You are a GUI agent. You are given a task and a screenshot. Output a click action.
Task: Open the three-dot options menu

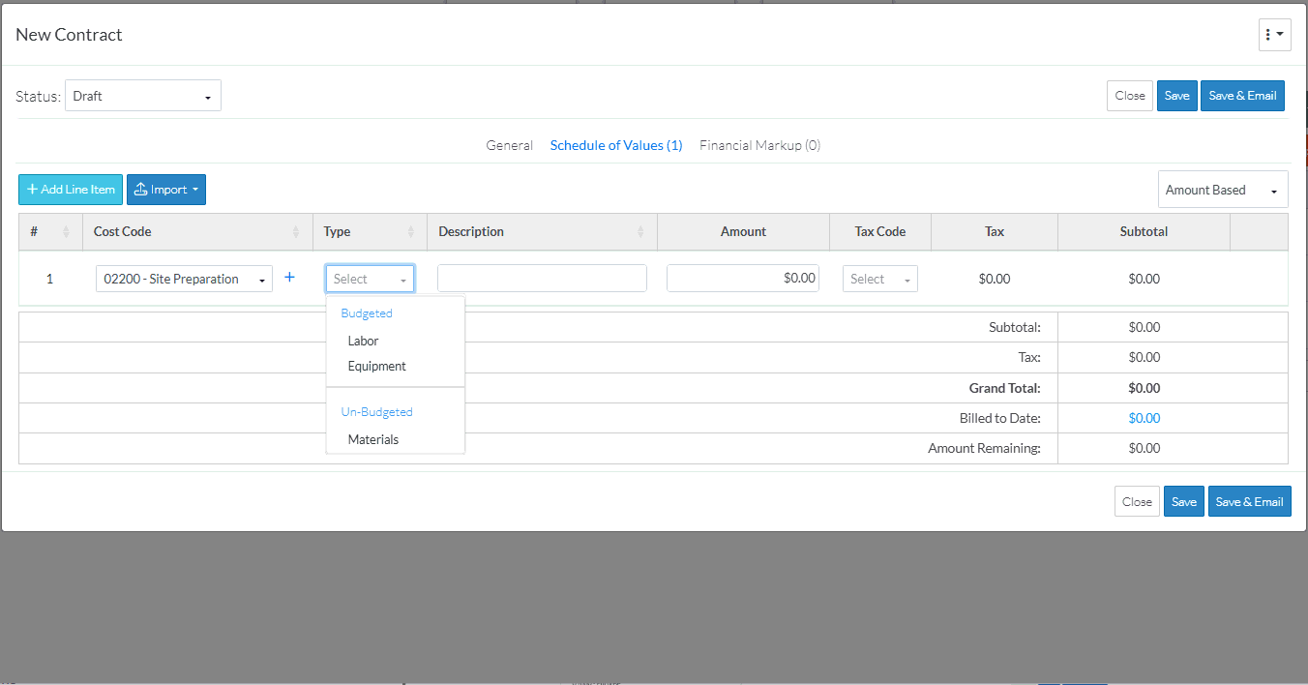(x=1274, y=35)
